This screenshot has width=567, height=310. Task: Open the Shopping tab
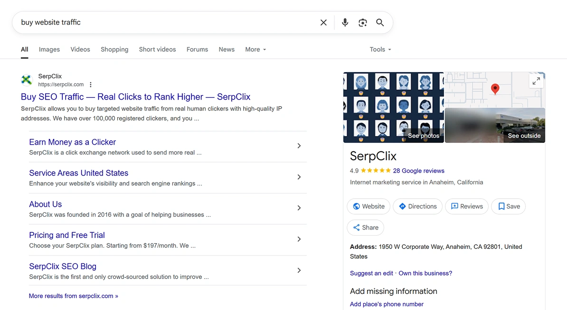pyautogui.click(x=114, y=49)
